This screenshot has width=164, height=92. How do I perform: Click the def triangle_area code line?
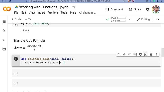pyautogui.click(x=48, y=59)
